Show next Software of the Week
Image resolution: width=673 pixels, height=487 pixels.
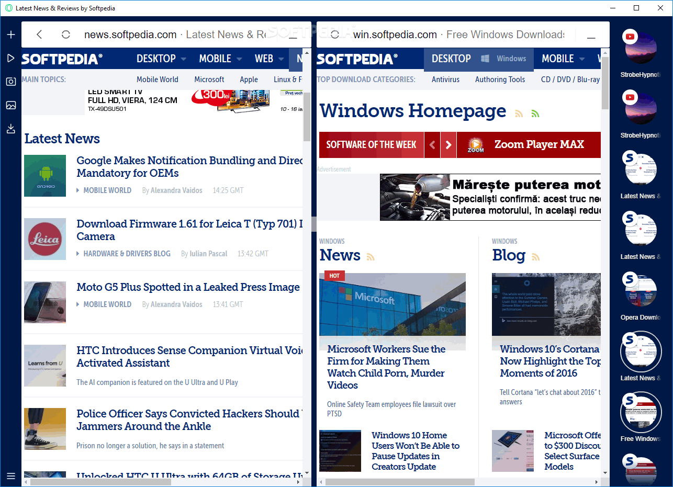click(448, 145)
